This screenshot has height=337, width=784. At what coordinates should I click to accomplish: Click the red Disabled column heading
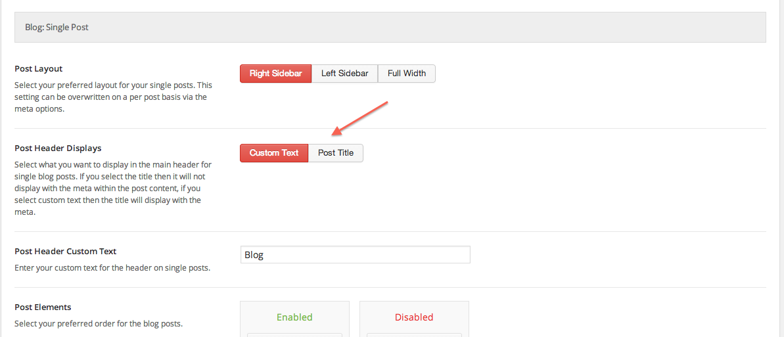(414, 317)
